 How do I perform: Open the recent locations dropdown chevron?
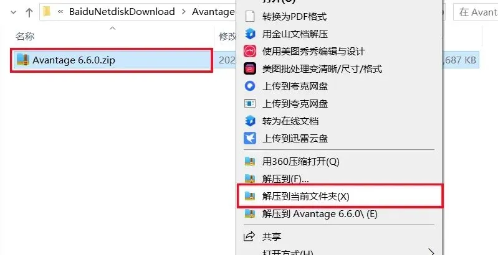coord(13,12)
